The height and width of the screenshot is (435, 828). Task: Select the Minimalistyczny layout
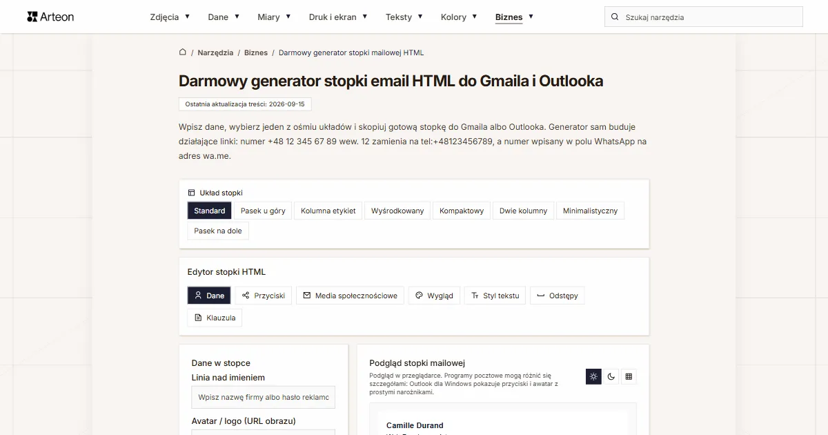(x=590, y=211)
